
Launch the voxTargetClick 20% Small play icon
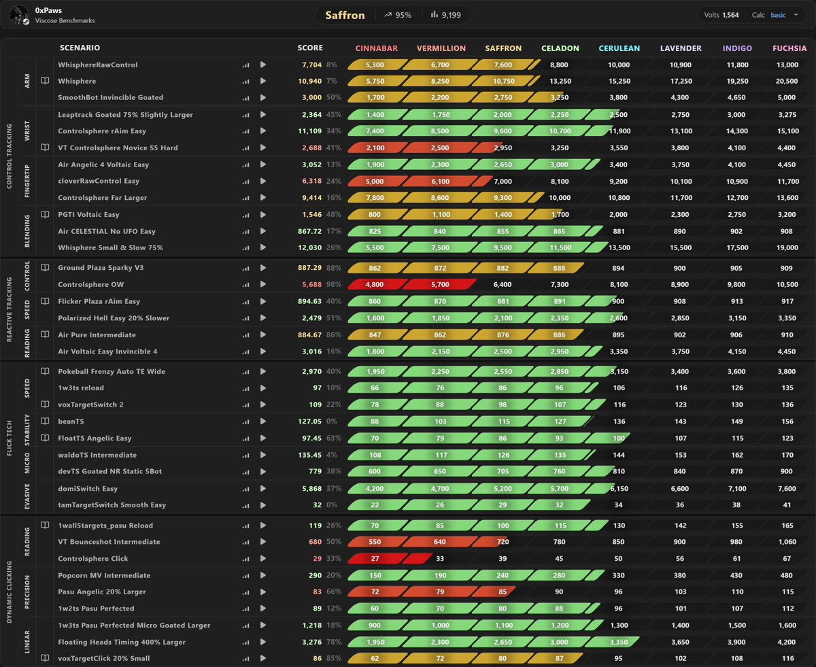point(263,658)
